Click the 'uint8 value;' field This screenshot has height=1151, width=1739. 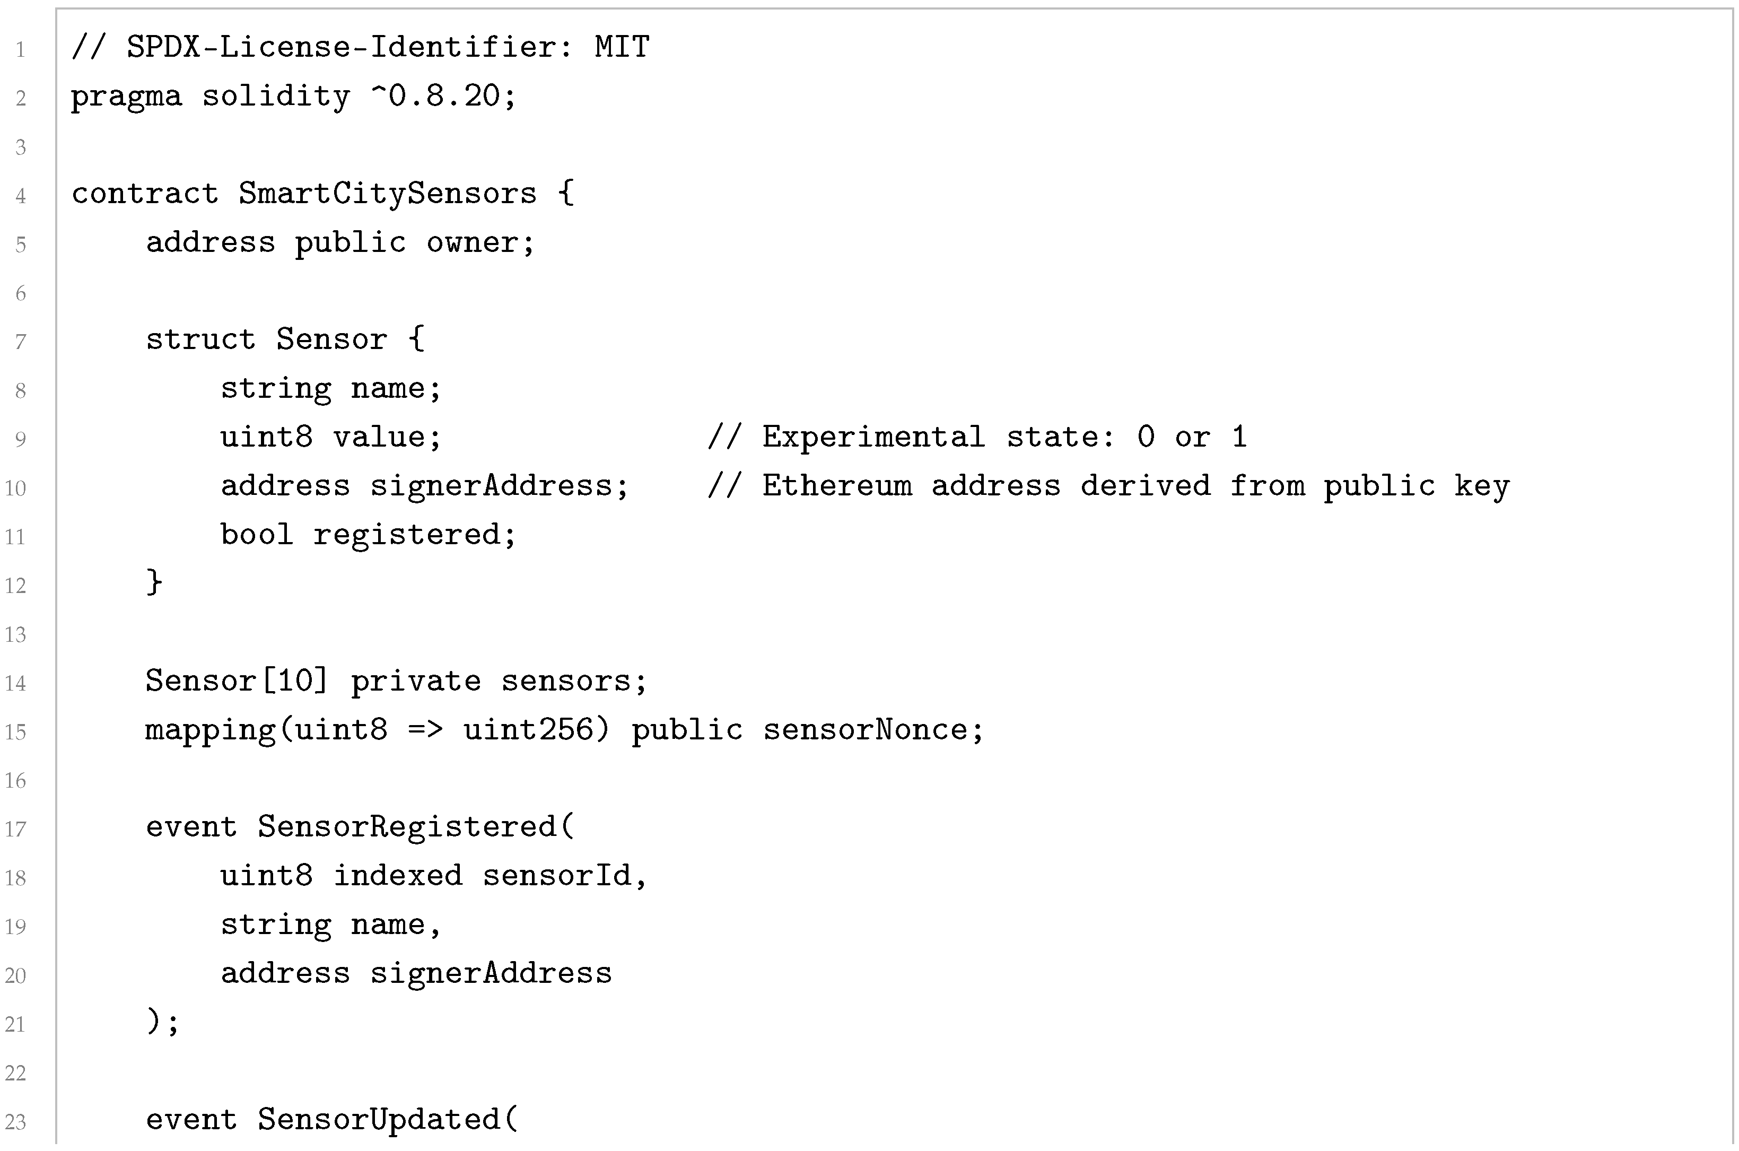(x=331, y=438)
